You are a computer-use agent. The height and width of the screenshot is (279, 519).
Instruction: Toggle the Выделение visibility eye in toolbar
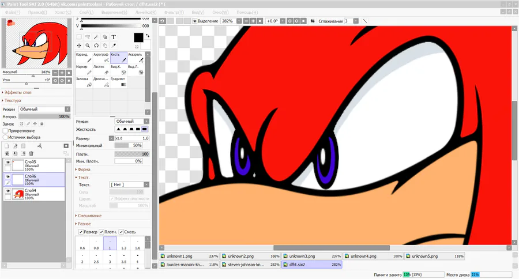(x=195, y=21)
